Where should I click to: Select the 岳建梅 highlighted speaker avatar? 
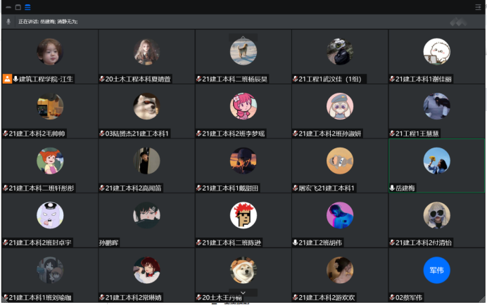point(436,161)
